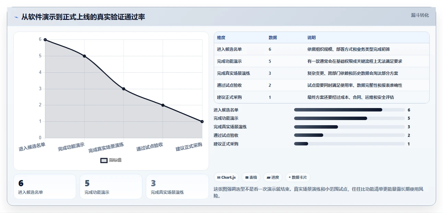Click the description 试点需要同时满足使用率、数据完整性和报表准确性

[355, 85]
